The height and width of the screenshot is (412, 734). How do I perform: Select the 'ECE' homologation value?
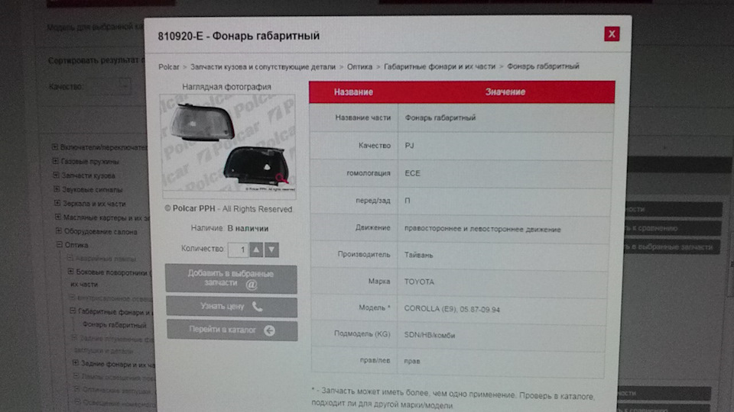pyautogui.click(x=412, y=173)
